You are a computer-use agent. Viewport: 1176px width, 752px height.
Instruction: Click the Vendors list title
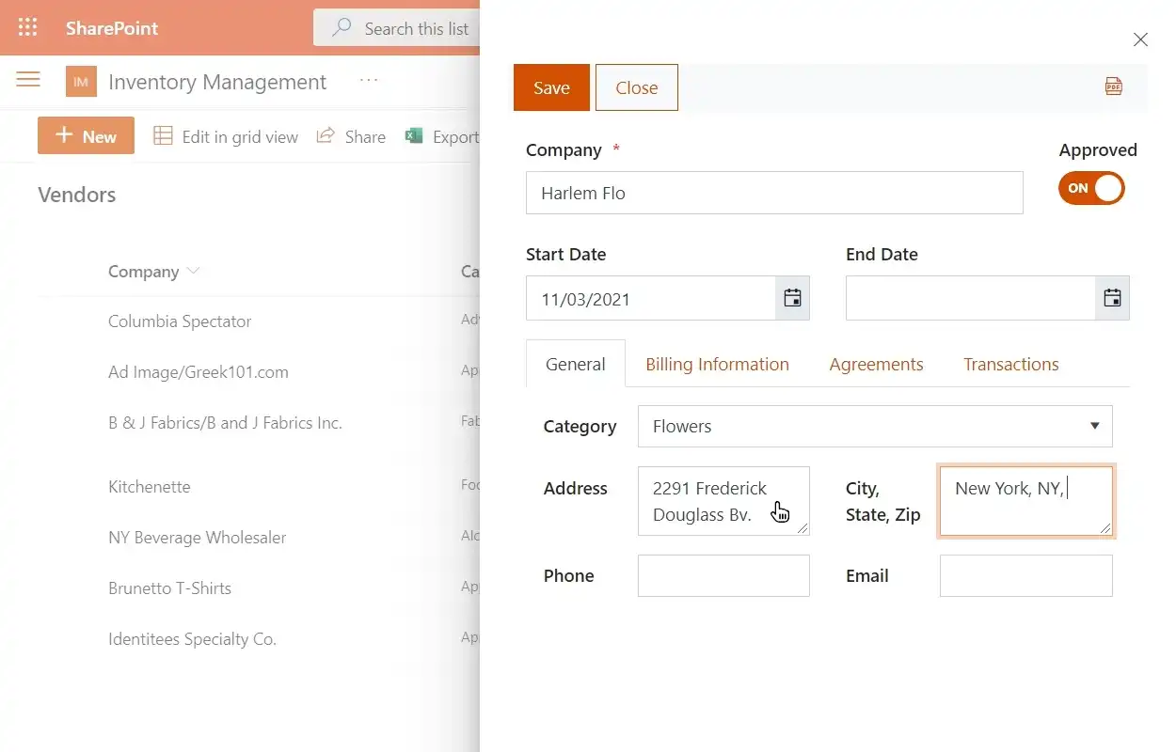tap(77, 195)
